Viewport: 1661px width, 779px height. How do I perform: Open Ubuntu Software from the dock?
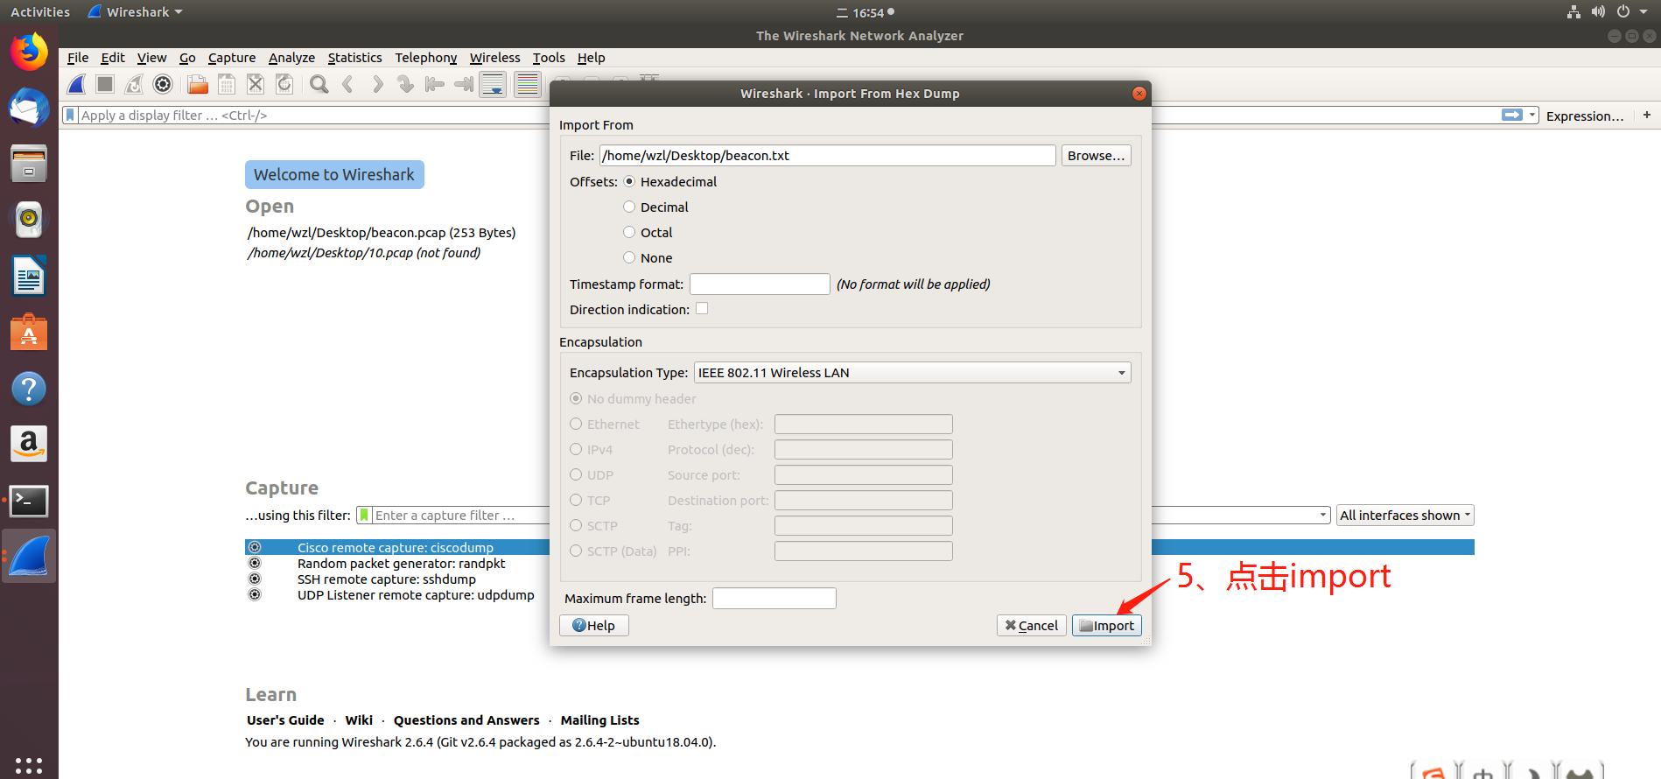click(29, 333)
